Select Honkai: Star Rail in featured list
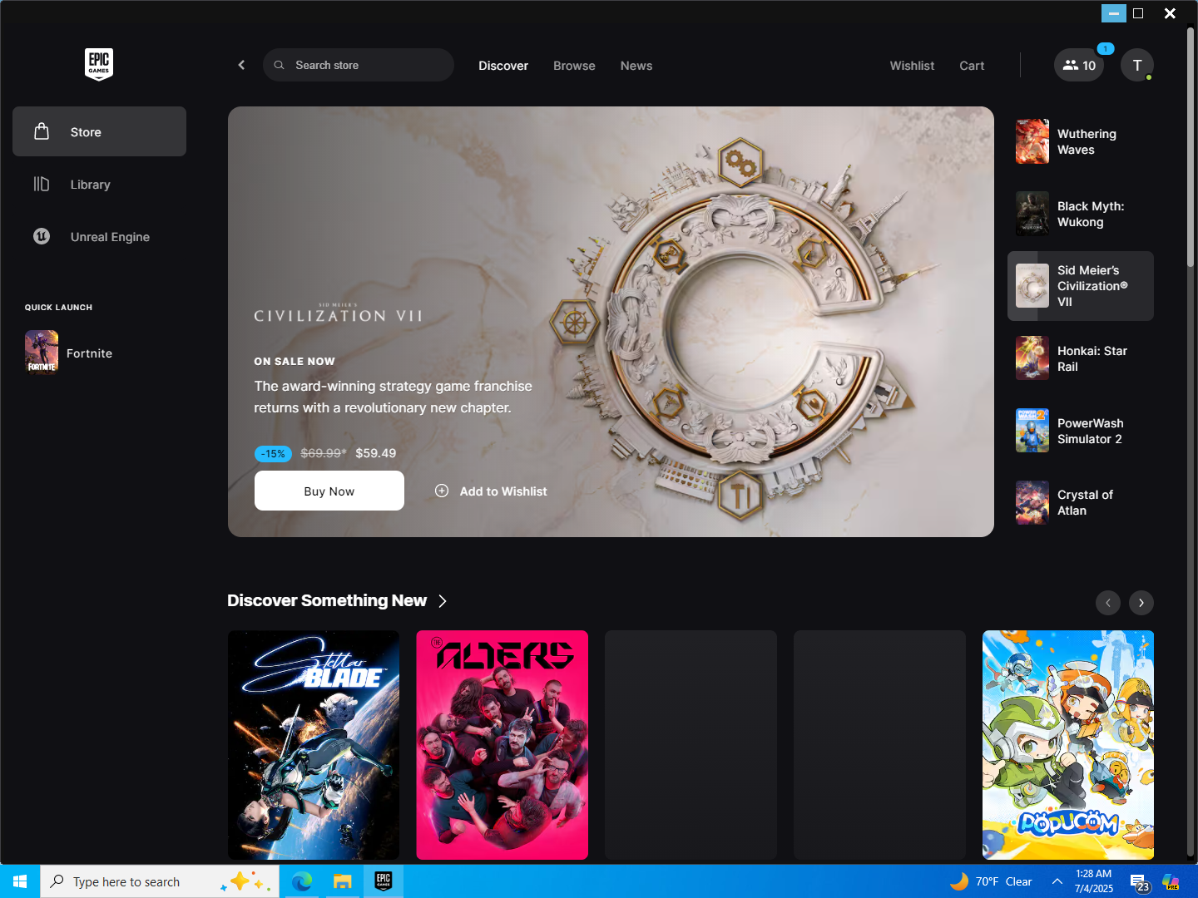This screenshot has height=898, width=1198. pos(1081,358)
